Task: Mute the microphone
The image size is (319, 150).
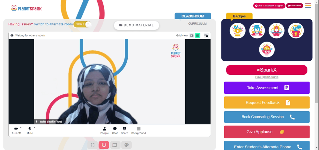Action: click(30, 130)
